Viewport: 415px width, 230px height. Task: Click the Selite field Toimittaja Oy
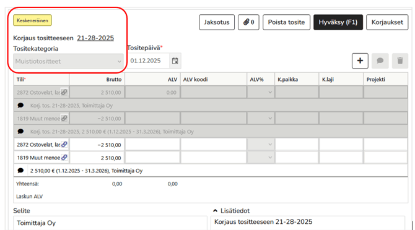[110, 223]
